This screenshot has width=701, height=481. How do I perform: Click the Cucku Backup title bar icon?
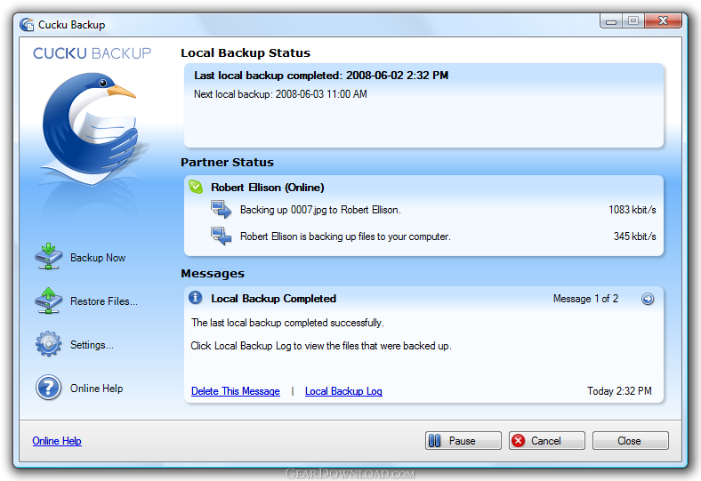click(x=27, y=25)
